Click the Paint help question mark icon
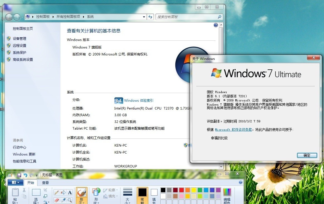Screen dimensions: 324x204 tap(241, 182)
